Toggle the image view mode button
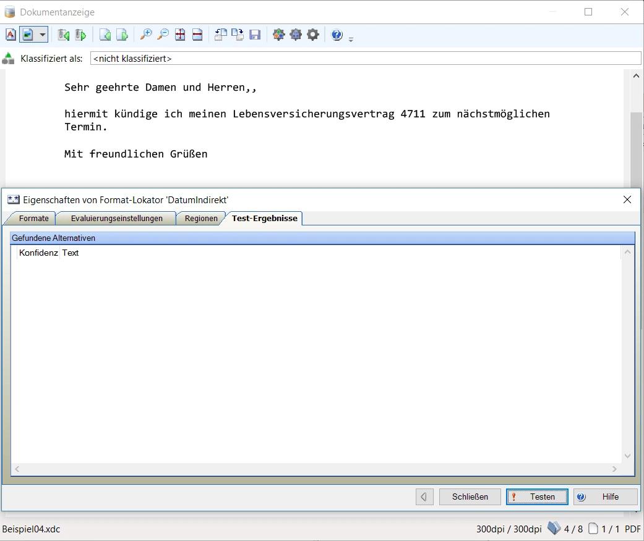 tap(28, 35)
